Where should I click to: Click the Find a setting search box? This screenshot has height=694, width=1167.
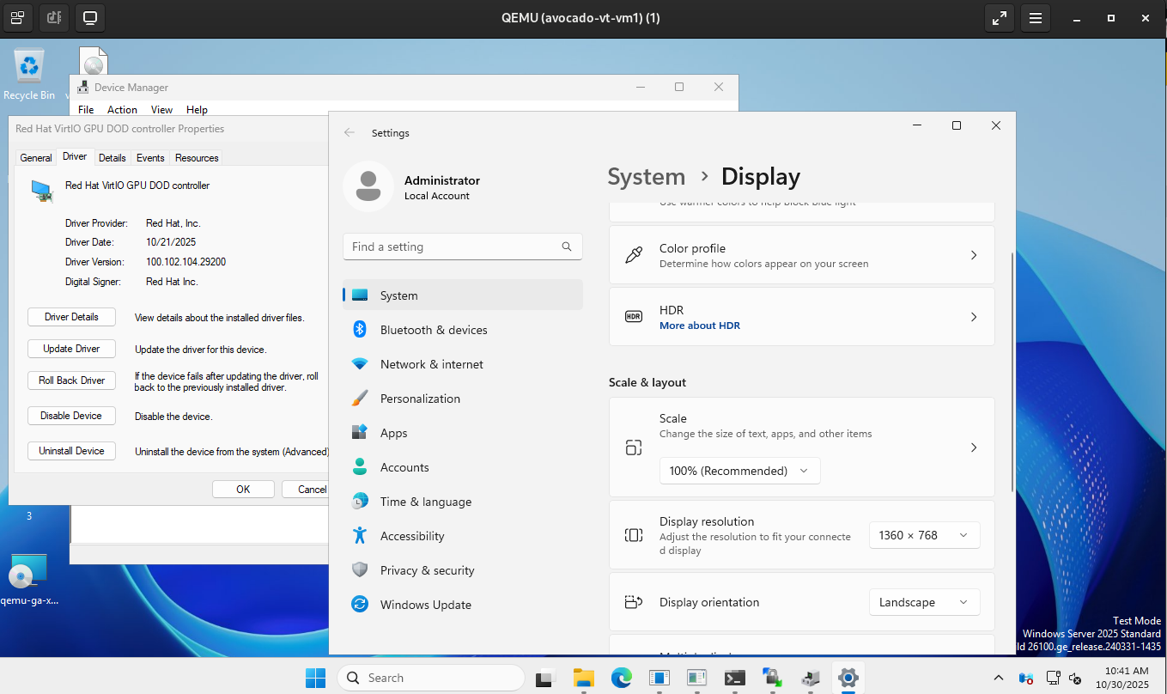click(x=453, y=247)
